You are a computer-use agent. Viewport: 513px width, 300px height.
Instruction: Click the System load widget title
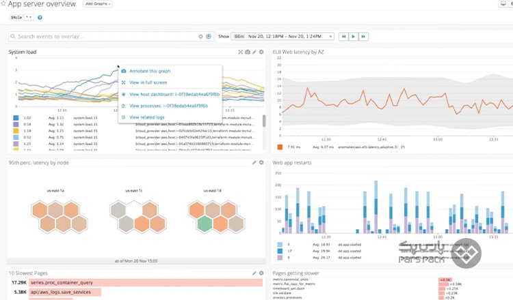(23, 52)
